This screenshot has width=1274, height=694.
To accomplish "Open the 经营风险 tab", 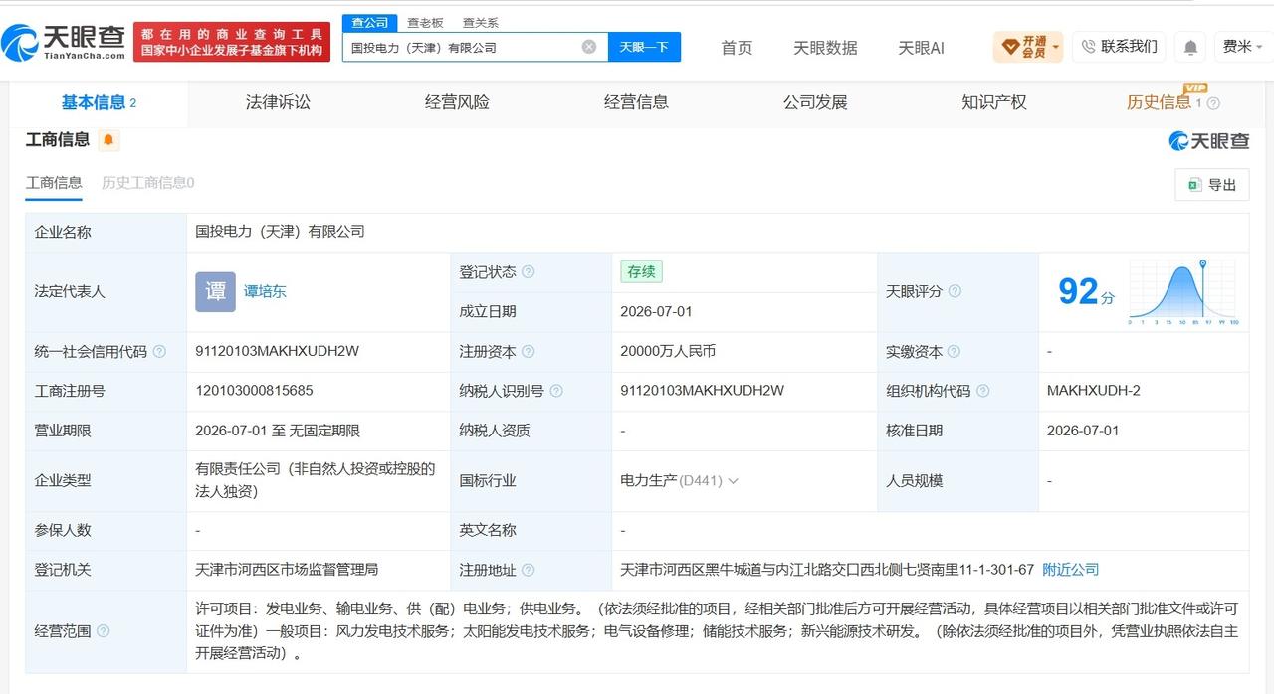I will (x=457, y=102).
